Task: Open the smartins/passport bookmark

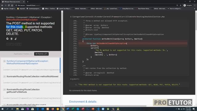Action: click(33, 9)
